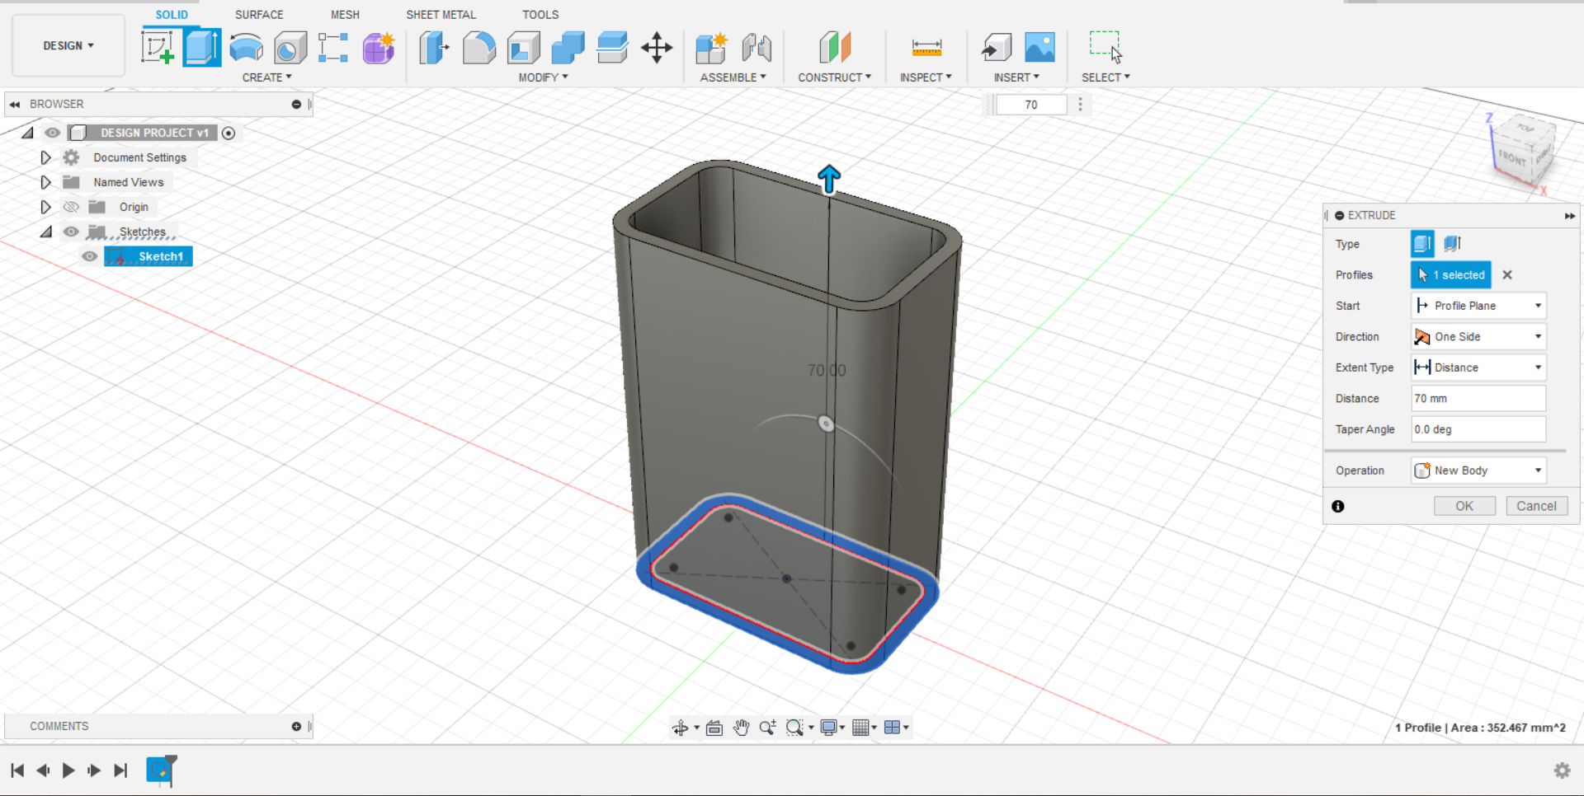Play the timeline
This screenshot has width=1584, height=796.
[x=68, y=770]
